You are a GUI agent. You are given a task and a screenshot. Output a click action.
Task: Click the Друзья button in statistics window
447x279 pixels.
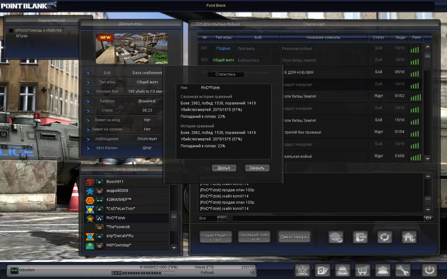point(224,168)
